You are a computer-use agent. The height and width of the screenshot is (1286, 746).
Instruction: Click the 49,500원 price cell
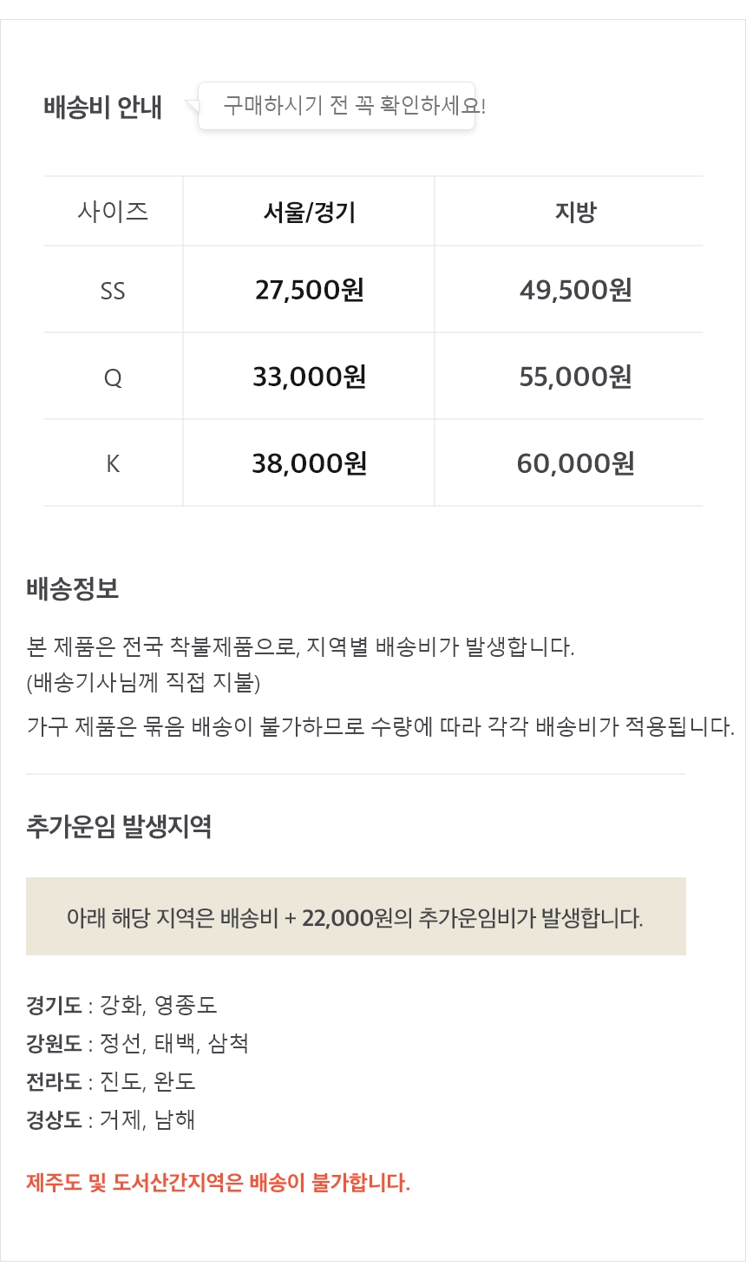(x=575, y=290)
